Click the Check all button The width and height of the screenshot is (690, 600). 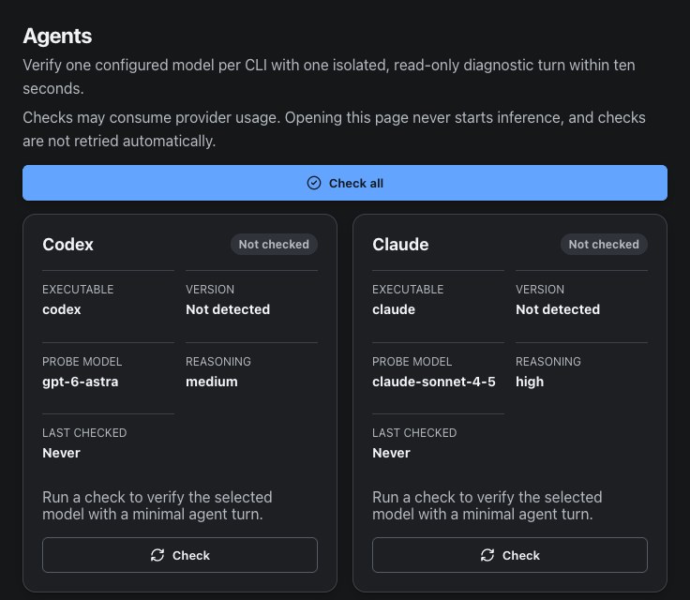tap(345, 183)
